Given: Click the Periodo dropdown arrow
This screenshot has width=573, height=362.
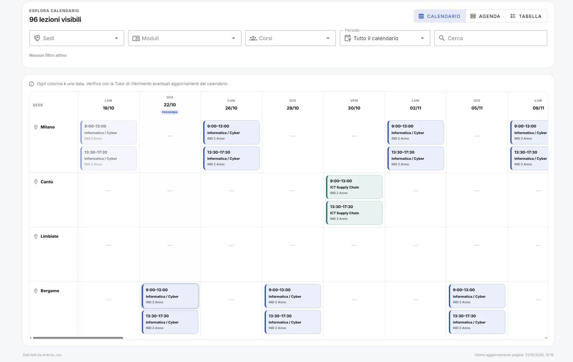Looking at the screenshot, I should (422, 38).
